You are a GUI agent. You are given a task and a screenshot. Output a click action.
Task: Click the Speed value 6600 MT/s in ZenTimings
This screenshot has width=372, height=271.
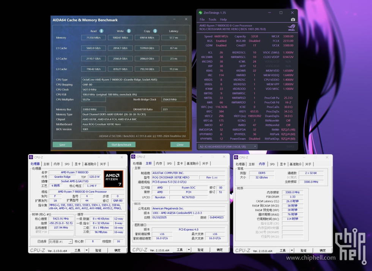pyautogui.click(x=221, y=36)
